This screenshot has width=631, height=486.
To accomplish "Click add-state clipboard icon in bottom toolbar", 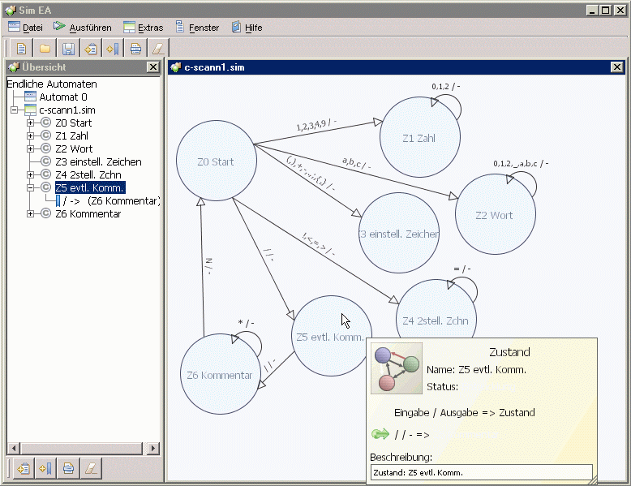I will click(23, 468).
